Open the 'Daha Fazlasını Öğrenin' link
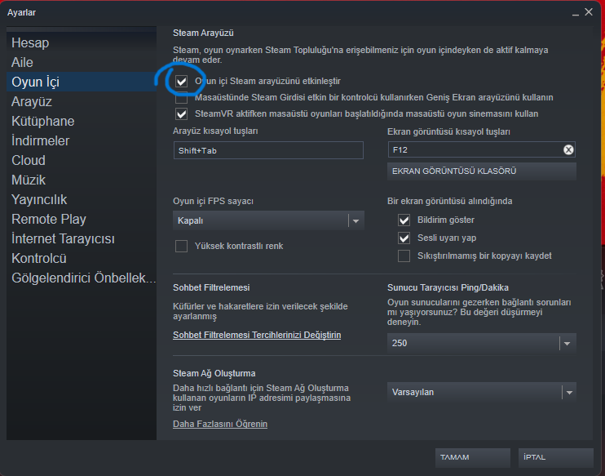Viewport: 605px width, 476px height. pos(220,425)
